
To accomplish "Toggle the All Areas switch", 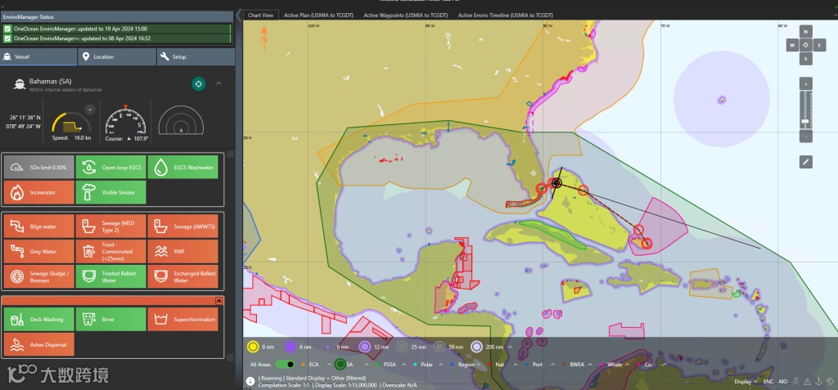I will (285, 364).
